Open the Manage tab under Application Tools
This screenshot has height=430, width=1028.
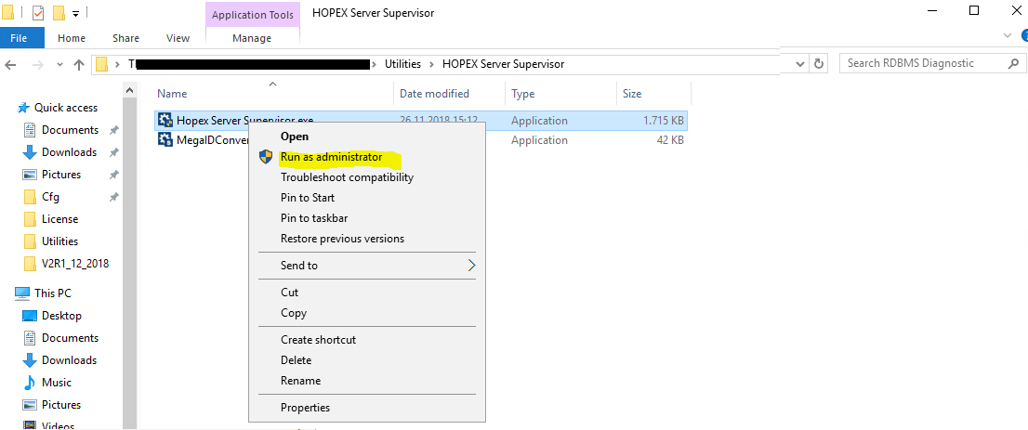click(252, 38)
